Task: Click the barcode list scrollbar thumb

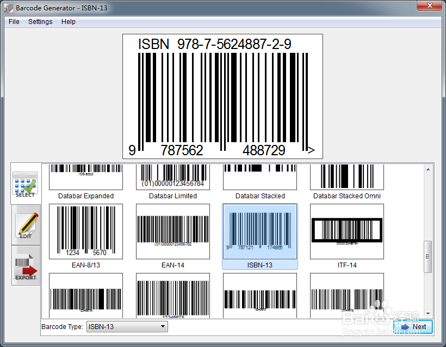Action: tap(428, 257)
